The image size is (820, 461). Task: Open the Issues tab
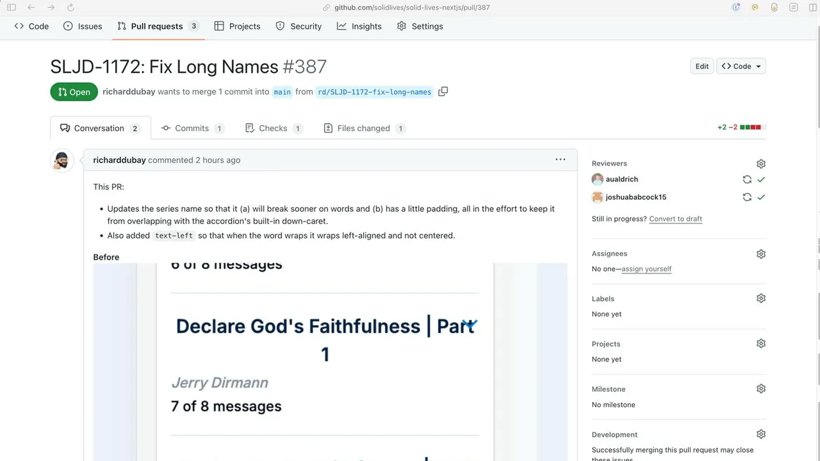83,26
